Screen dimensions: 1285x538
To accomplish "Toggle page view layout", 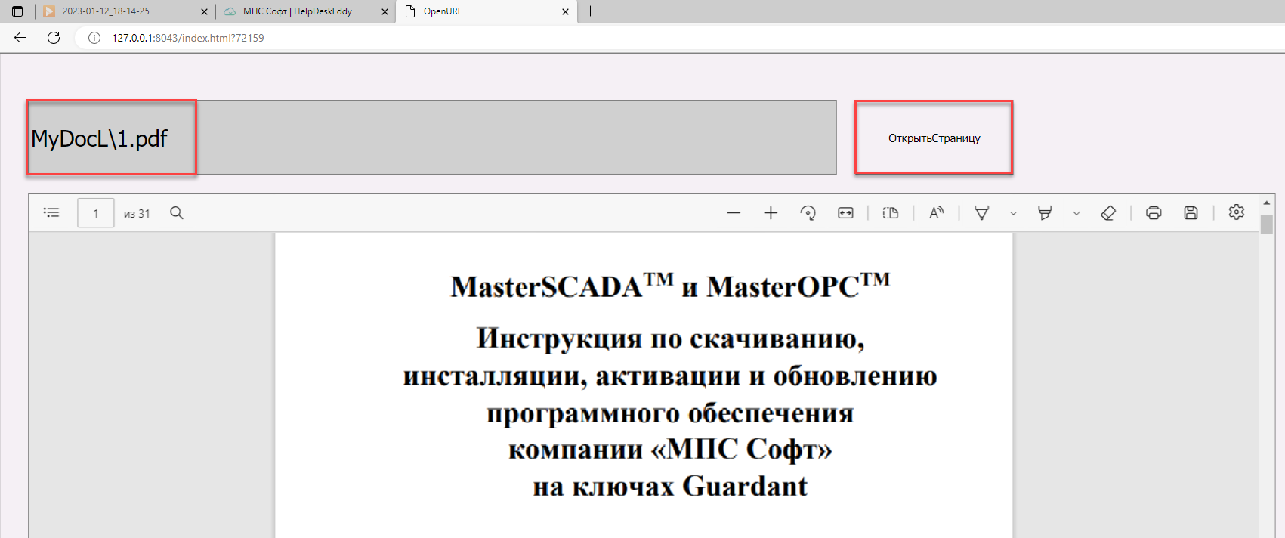I will [x=891, y=213].
